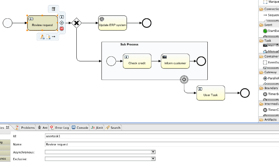Select the start event inside Sub Process

tap(111, 61)
